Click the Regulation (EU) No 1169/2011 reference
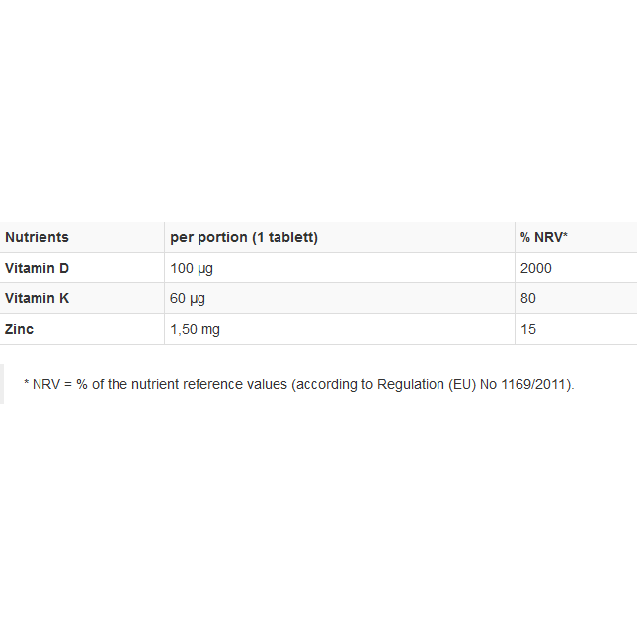Screen dimensions: 637x637 coord(474,384)
